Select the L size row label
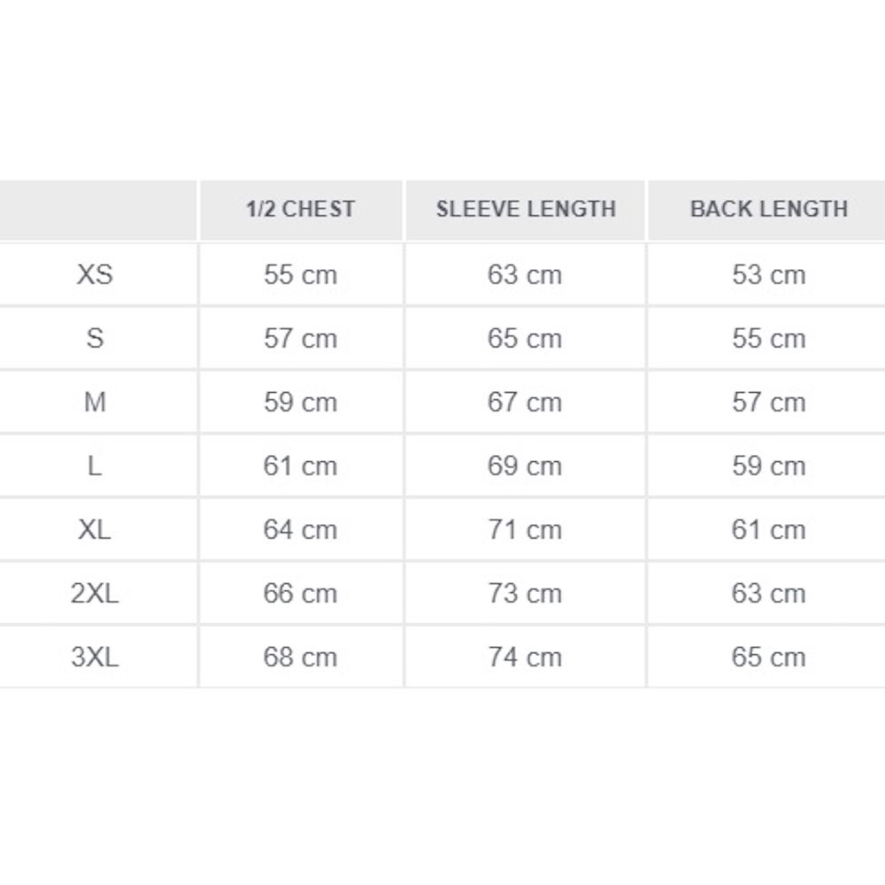The height and width of the screenshot is (885, 885). pyautogui.click(x=95, y=466)
